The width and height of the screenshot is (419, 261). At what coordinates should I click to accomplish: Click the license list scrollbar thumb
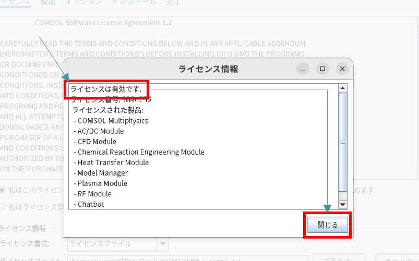click(343, 142)
